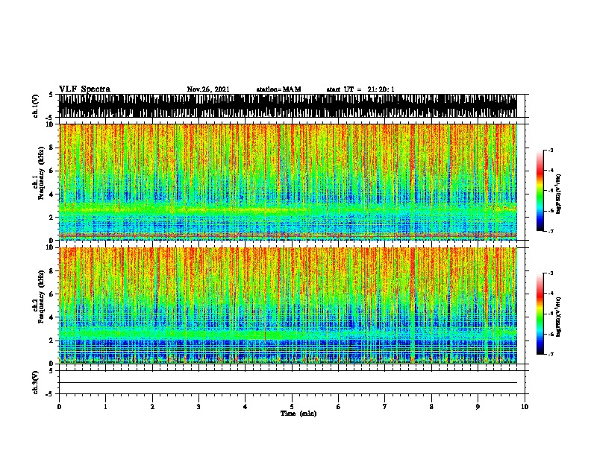Click time axis tick label "0"
Screen dimensions: 591x456
click(x=59, y=407)
